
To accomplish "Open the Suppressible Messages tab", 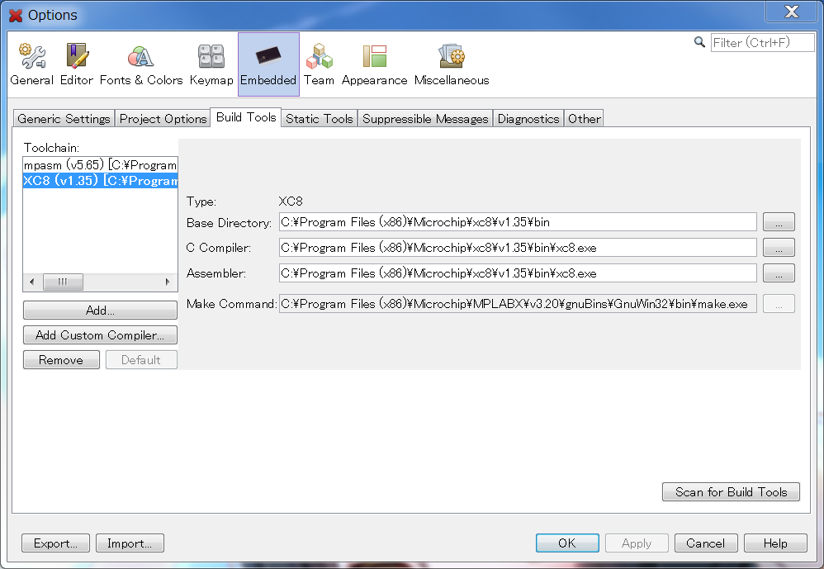I will pos(425,119).
